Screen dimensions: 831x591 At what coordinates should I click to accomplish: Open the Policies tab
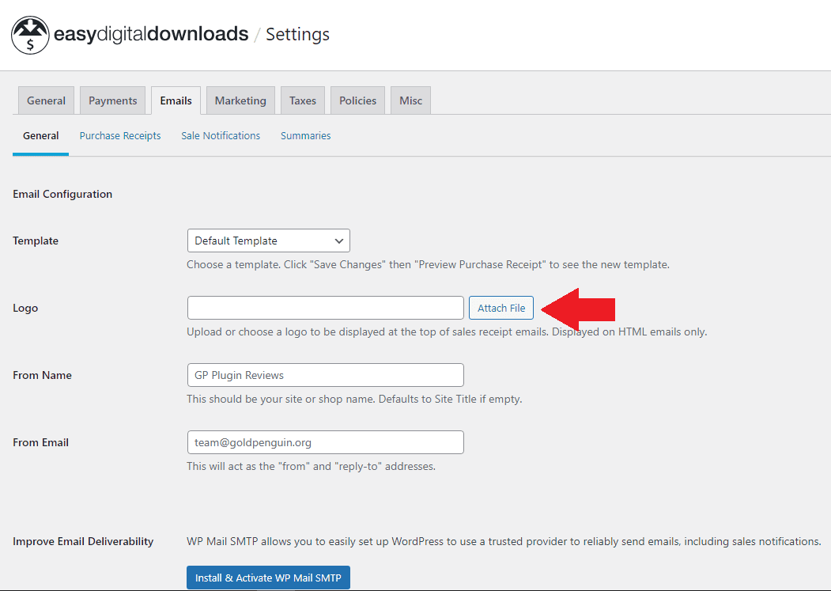pyautogui.click(x=357, y=100)
